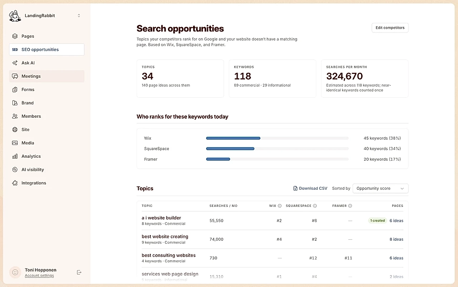458x287 pixels.
Task: Open the AI visibility item
Action: 47,170
